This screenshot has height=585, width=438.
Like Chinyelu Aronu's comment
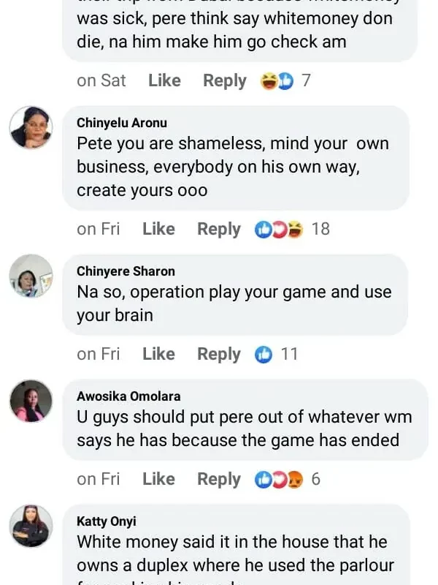(158, 230)
